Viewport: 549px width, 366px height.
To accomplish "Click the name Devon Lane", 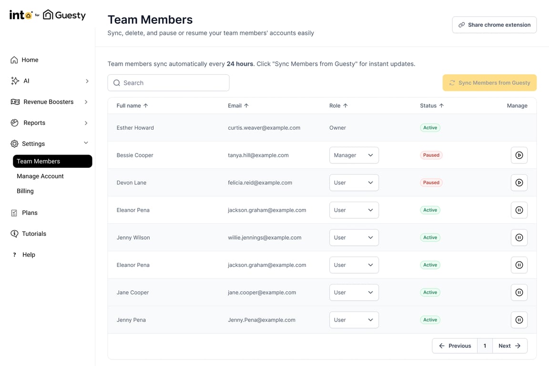I will pos(132,183).
